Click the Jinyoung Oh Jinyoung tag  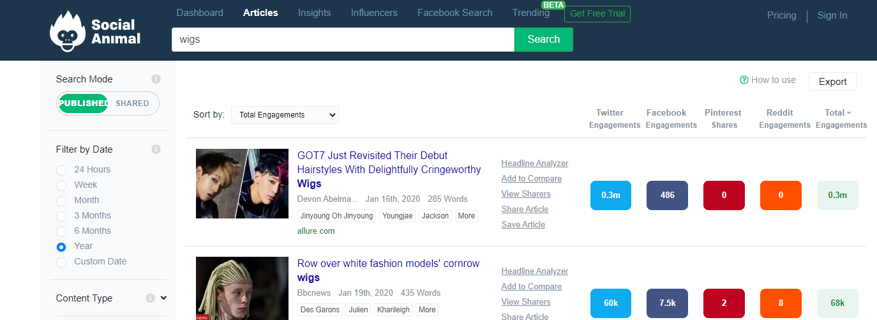(x=336, y=216)
